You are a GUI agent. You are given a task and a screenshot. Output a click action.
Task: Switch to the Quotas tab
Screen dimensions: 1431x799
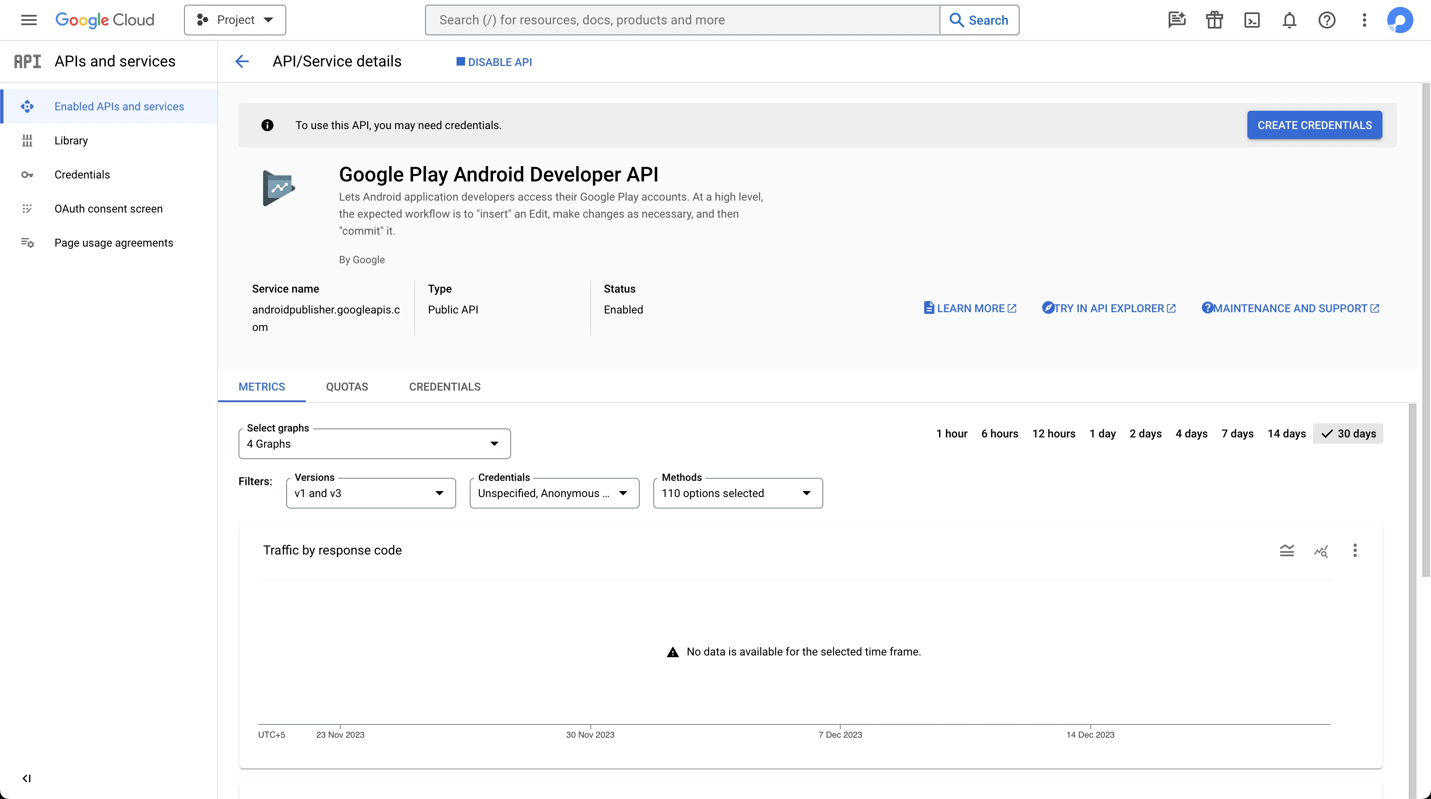click(x=347, y=387)
